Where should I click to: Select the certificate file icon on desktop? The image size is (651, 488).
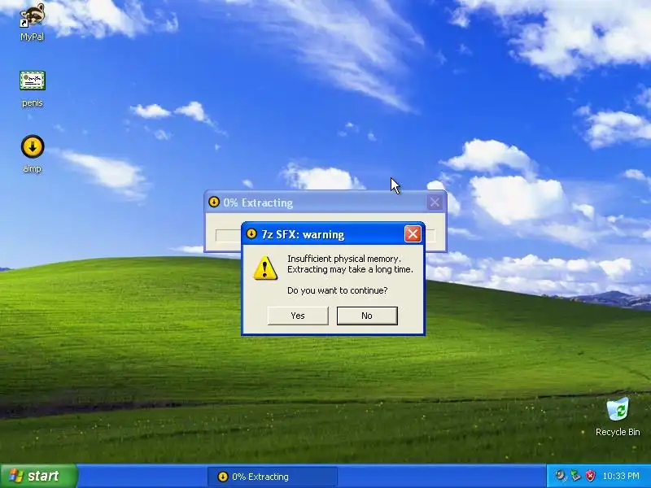tap(33, 81)
